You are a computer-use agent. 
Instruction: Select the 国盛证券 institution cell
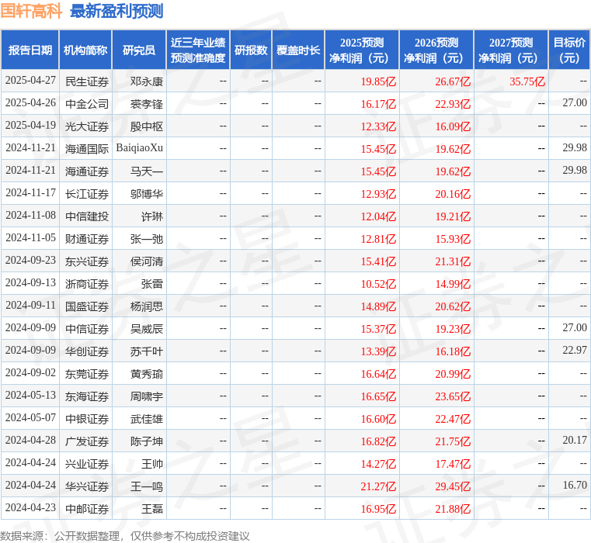87,306
